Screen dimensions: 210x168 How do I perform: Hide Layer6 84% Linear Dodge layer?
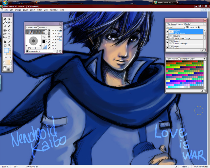(167, 37)
